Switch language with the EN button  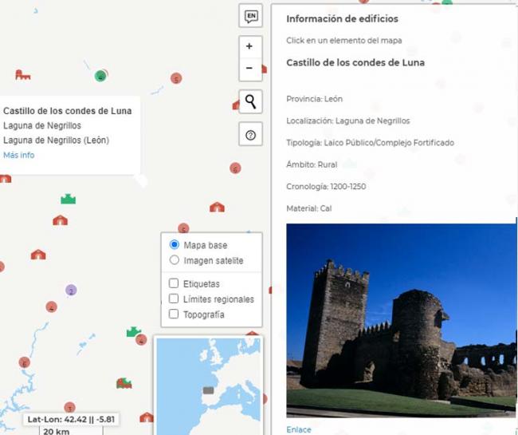[251, 16]
